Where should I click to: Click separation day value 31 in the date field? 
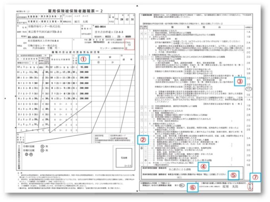132,19
